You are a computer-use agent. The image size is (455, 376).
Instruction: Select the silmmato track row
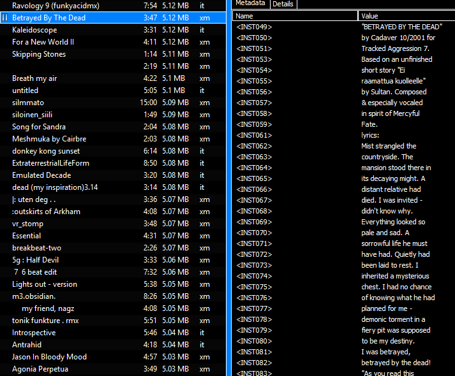click(x=28, y=103)
